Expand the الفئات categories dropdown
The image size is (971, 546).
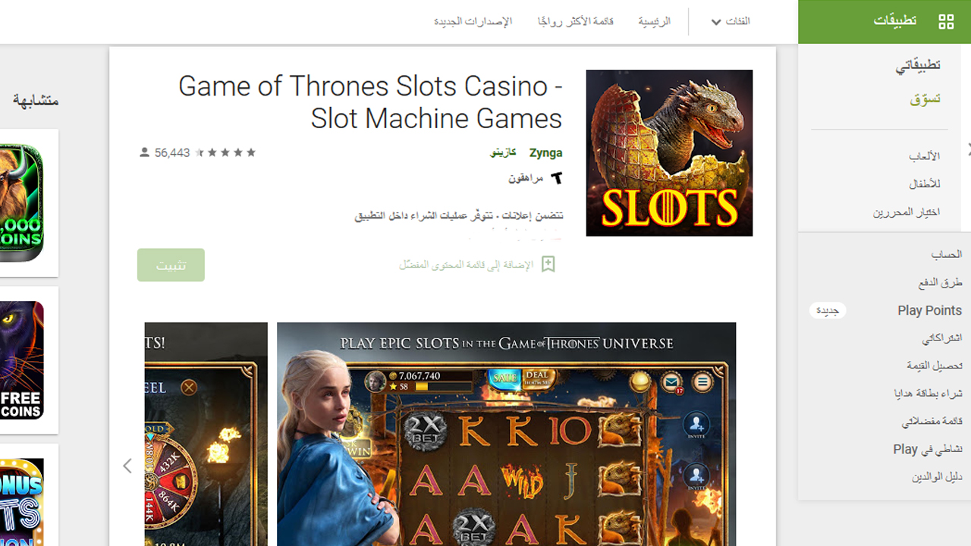(x=731, y=22)
